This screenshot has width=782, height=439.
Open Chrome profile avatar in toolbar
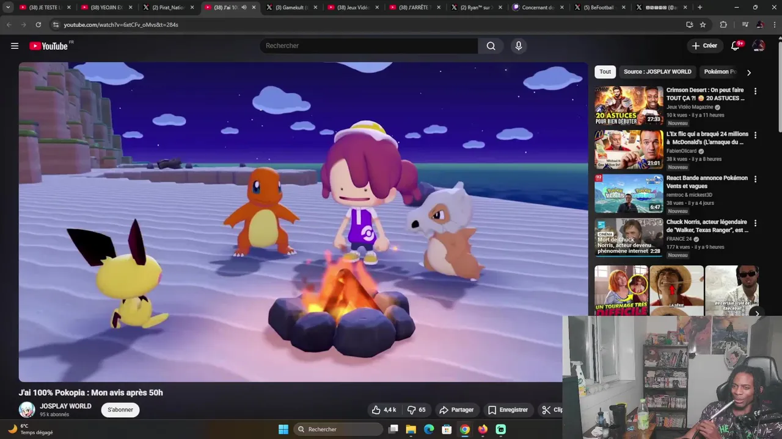click(760, 24)
